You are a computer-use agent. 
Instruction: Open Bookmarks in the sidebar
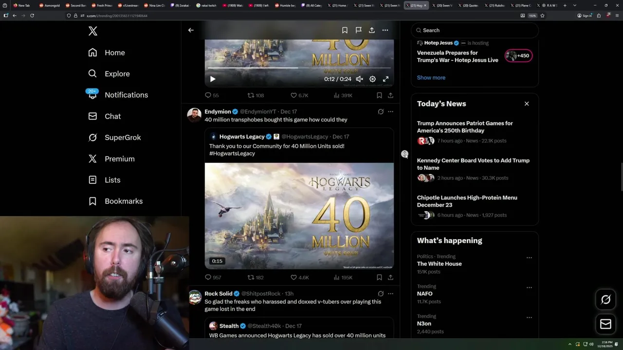pos(115,201)
